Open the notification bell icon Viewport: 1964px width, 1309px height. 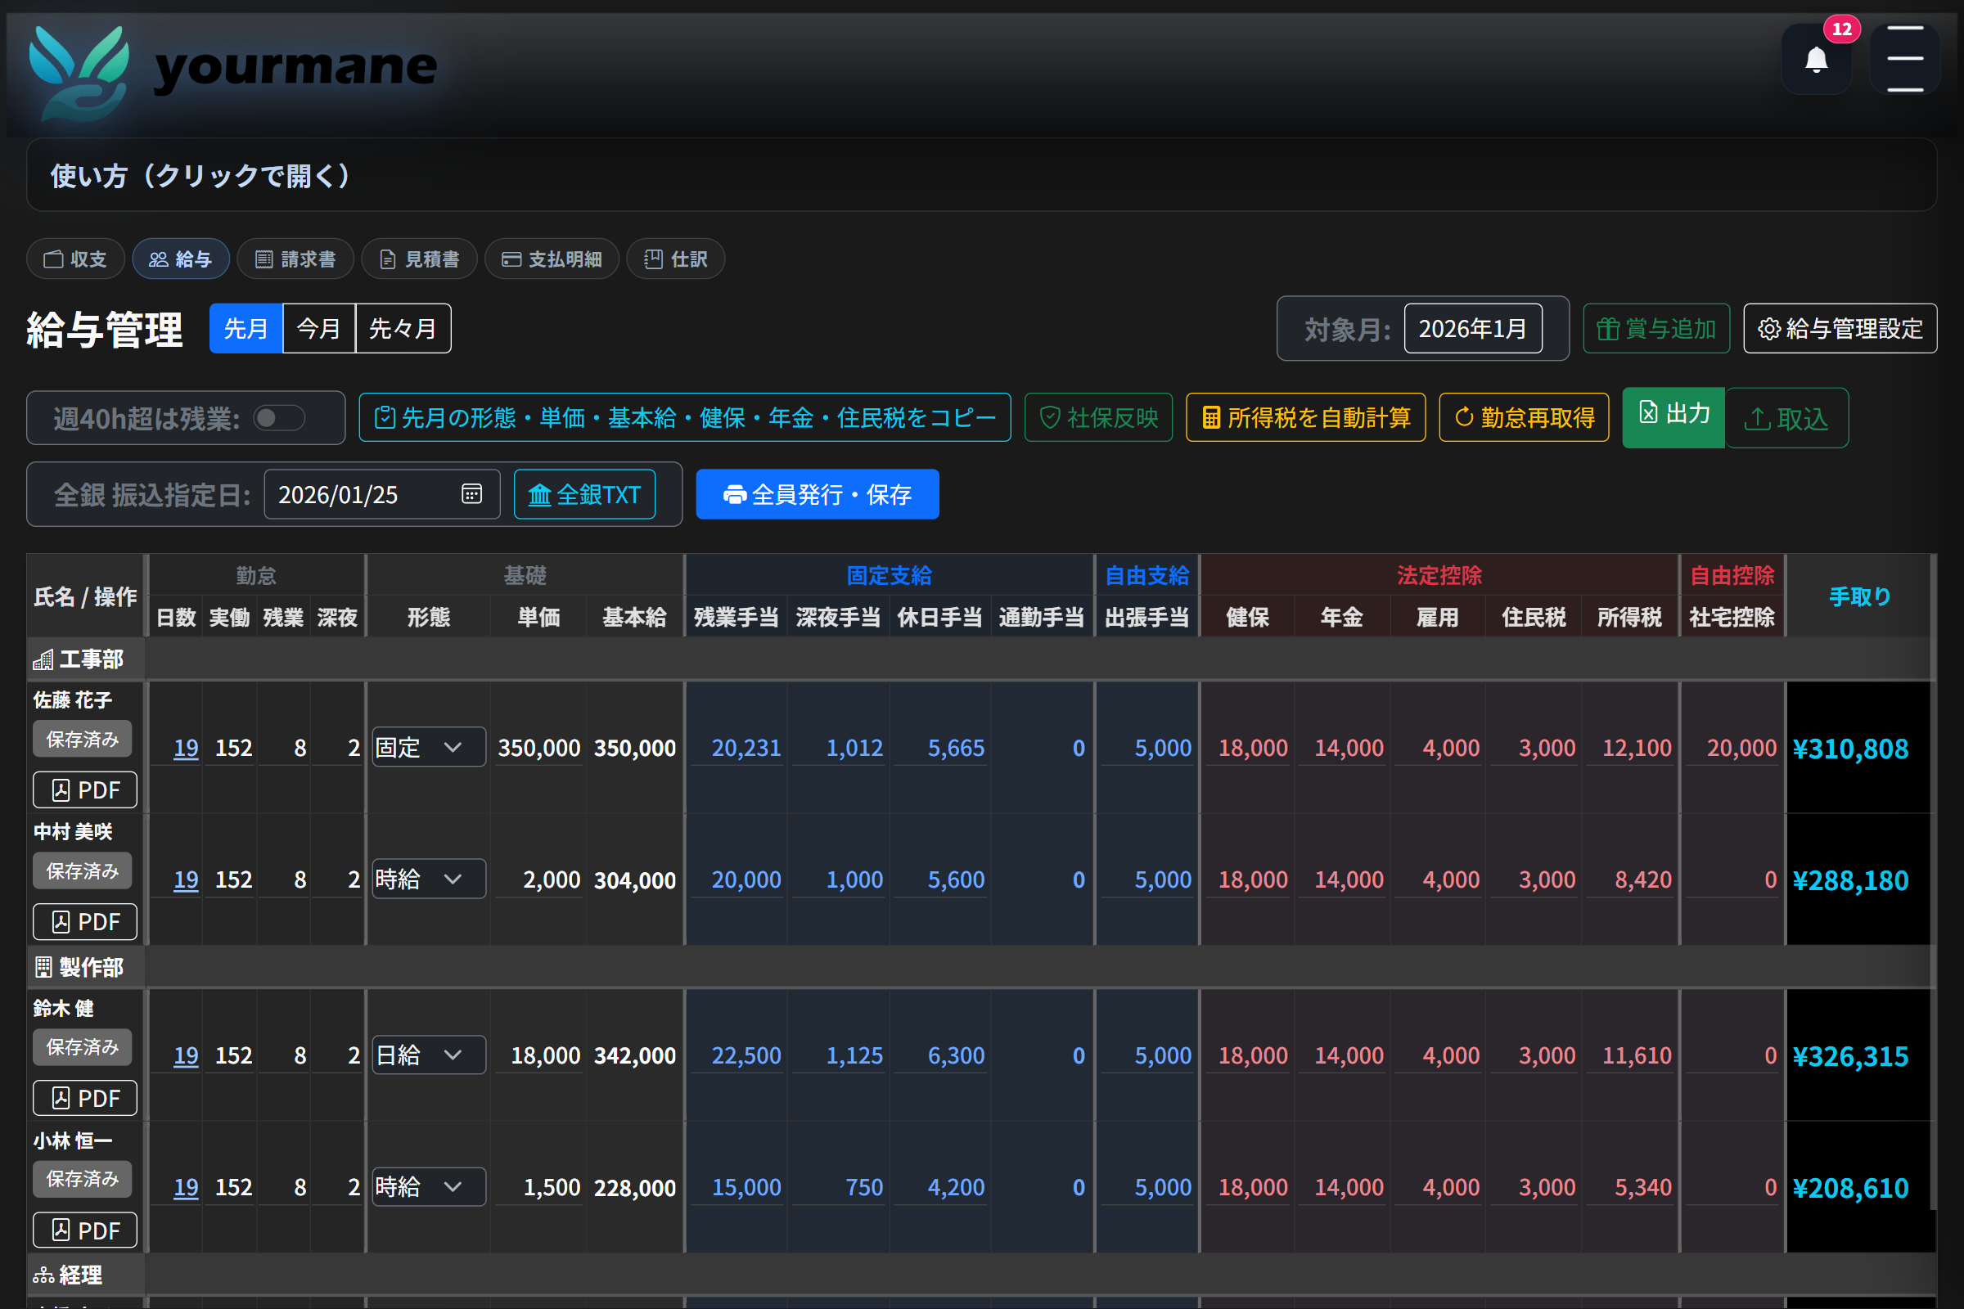tap(1816, 60)
